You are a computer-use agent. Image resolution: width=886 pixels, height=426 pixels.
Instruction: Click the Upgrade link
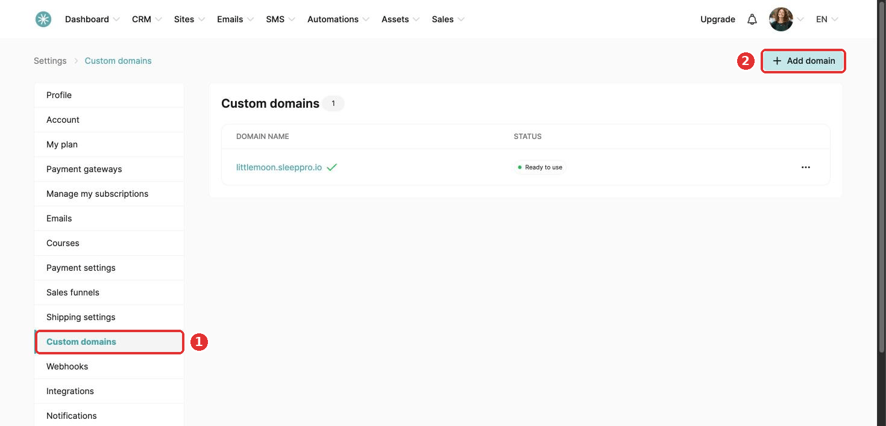point(718,19)
